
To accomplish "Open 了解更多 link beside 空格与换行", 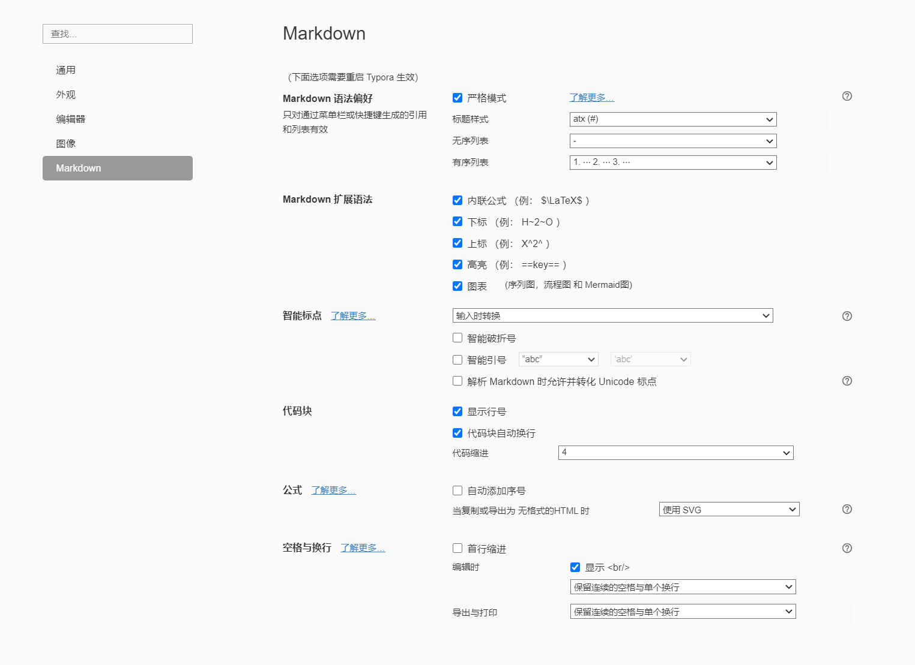I will click(363, 548).
